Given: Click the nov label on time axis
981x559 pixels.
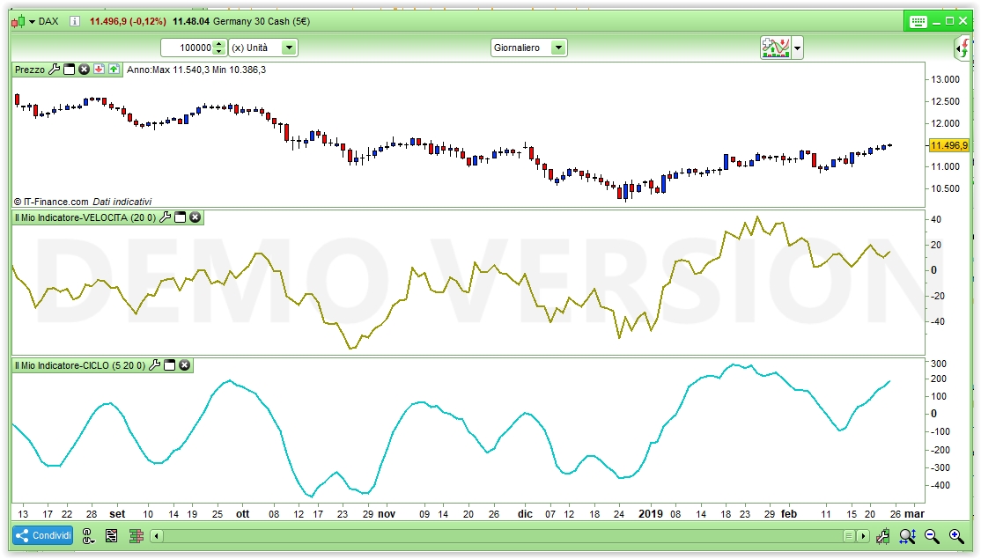Looking at the screenshot, I should pos(387,513).
